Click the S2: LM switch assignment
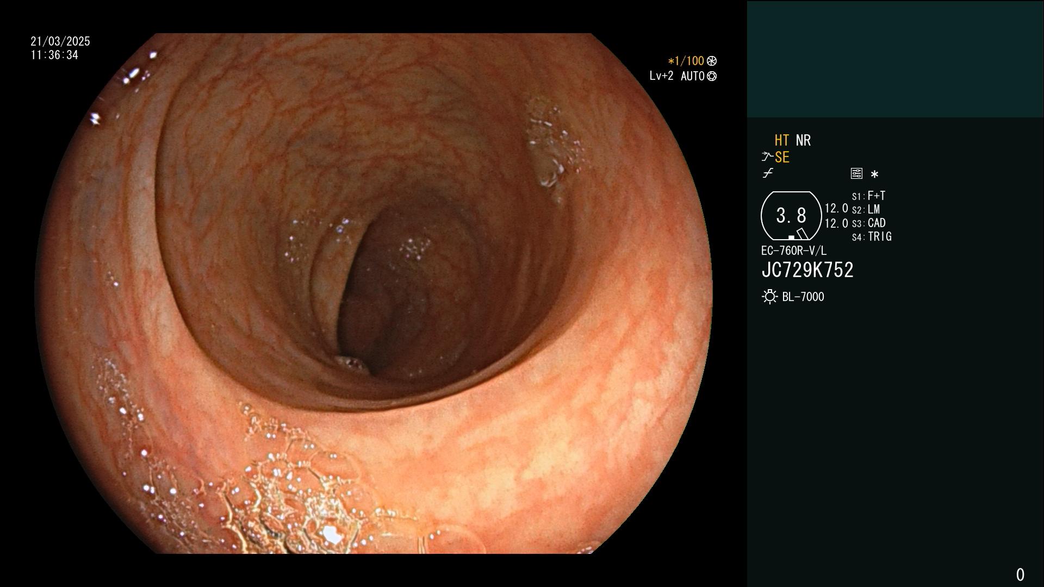 coord(866,209)
